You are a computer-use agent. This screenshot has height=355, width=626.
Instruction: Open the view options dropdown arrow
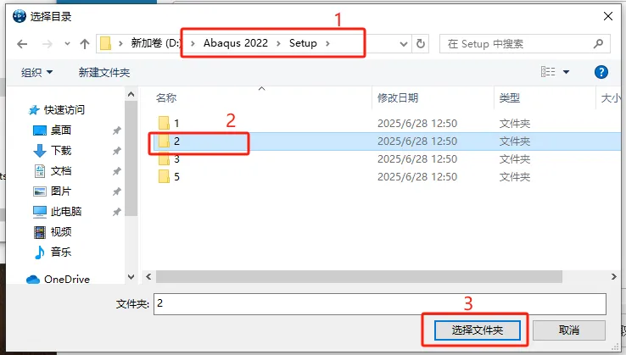[566, 72]
